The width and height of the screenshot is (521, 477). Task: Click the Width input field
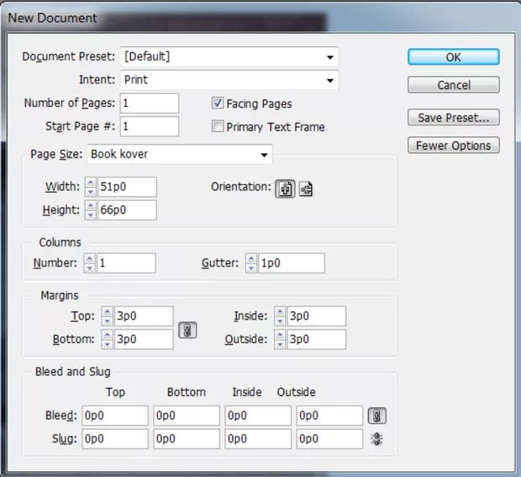(x=127, y=187)
